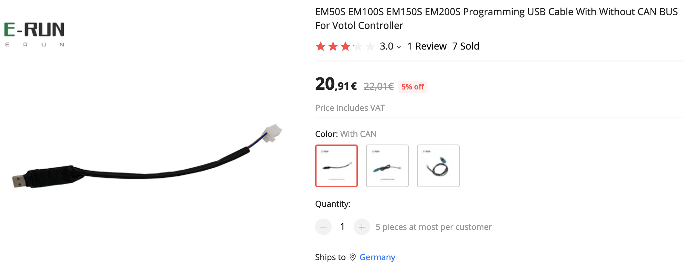Viewport: 684px width, 267px height.
Task: Click the 20,91 € current price
Action: tap(336, 84)
